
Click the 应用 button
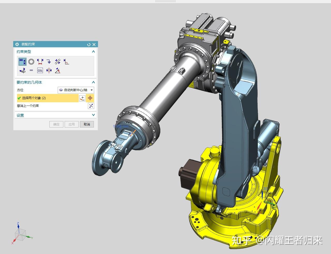tap(72, 124)
